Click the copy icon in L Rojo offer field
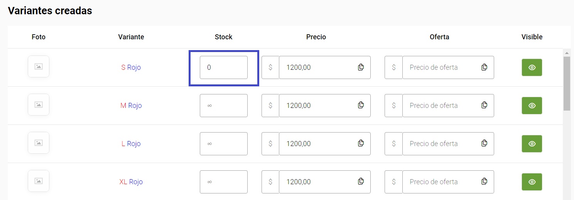The image size is (574, 200). [484, 143]
